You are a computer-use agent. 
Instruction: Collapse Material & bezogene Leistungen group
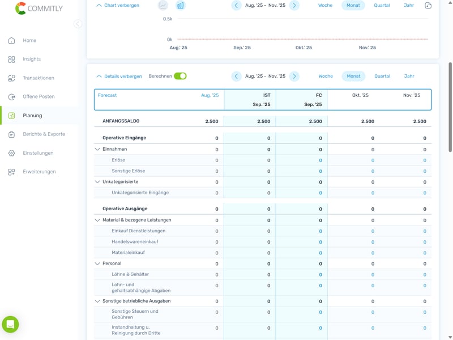[x=97, y=220]
